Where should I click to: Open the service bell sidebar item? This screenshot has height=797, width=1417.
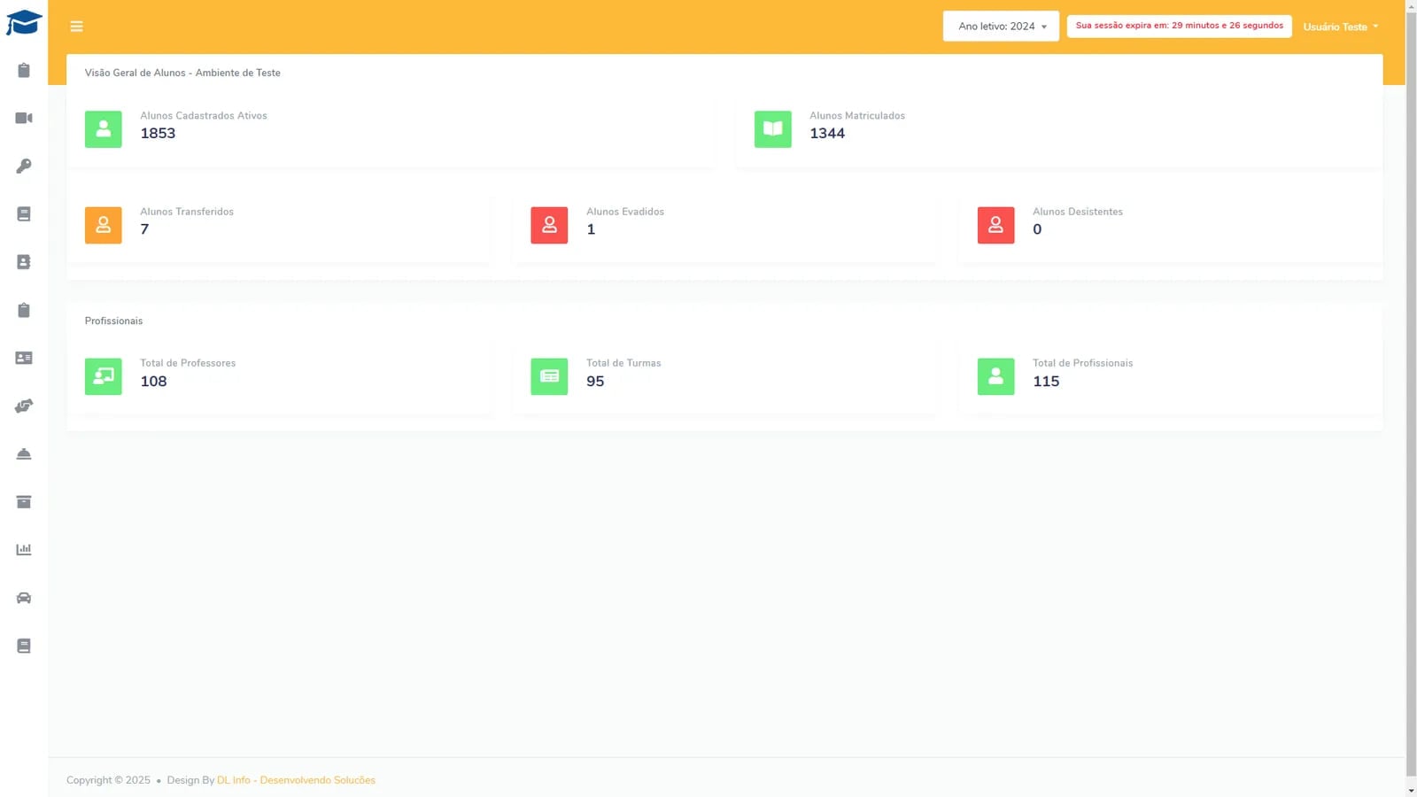pyautogui.click(x=24, y=453)
